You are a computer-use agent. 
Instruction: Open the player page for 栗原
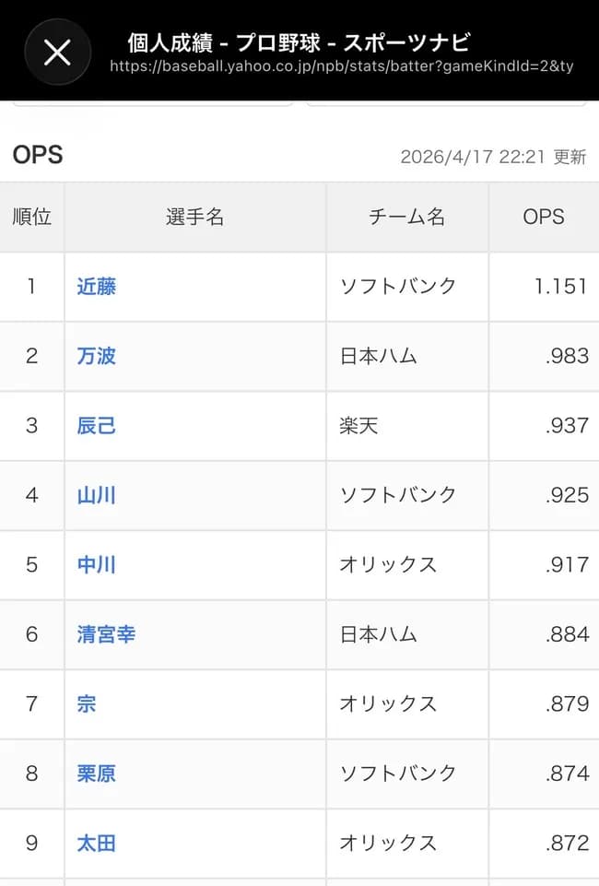tap(96, 774)
